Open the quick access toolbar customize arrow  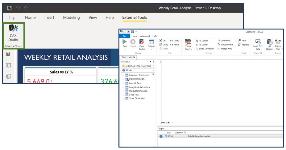[x=136, y=31]
